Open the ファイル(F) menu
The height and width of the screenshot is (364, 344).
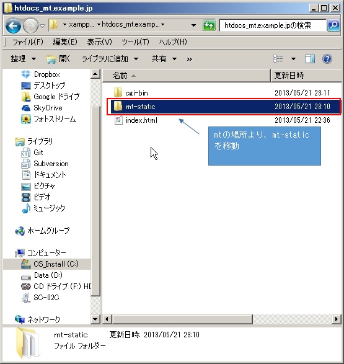[x=28, y=42]
